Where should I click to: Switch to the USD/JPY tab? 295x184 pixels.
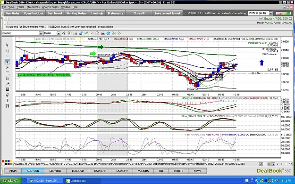122,171
